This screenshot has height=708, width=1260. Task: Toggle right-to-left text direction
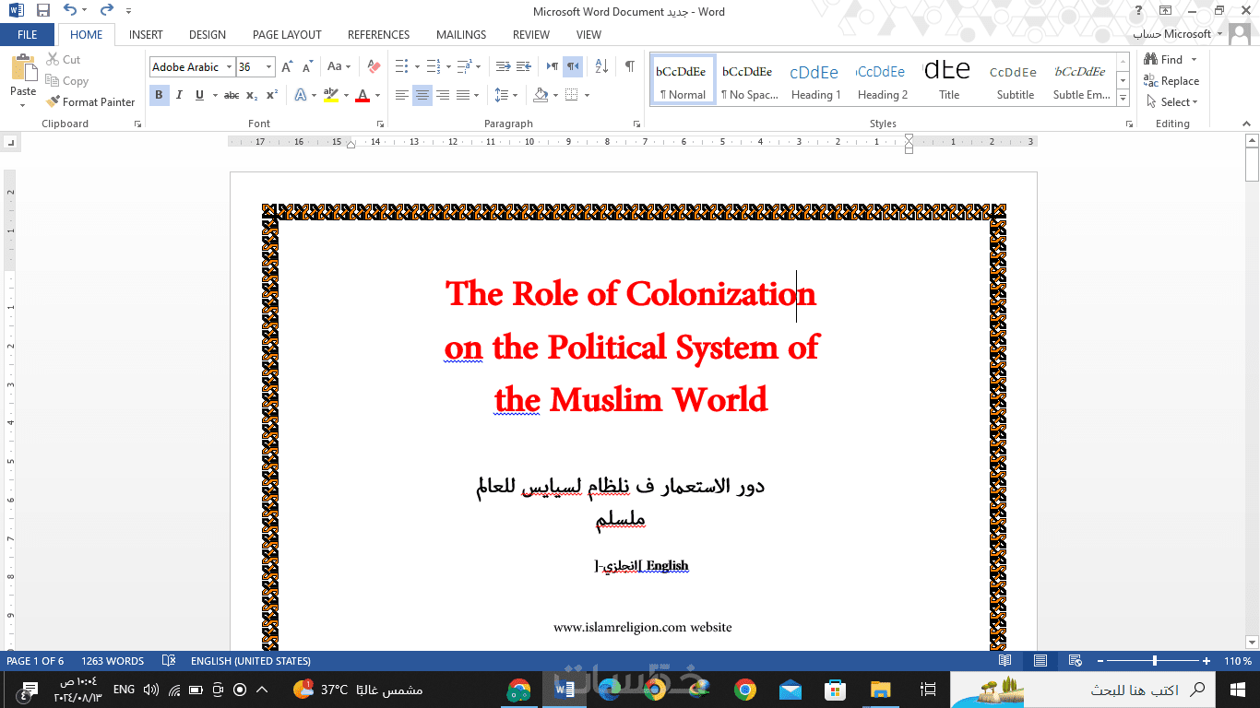click(x=573, y=66)
